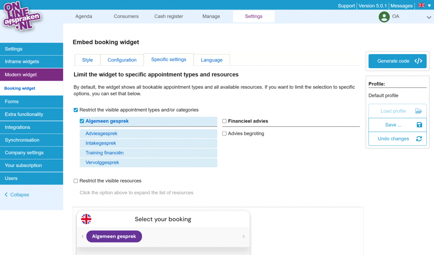Check the Advies begroting checkbox
Screen dimensions: 434x255
coord(224,134)
